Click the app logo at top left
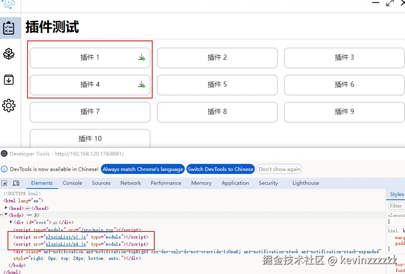405x274 pixels. coord(8,4)
